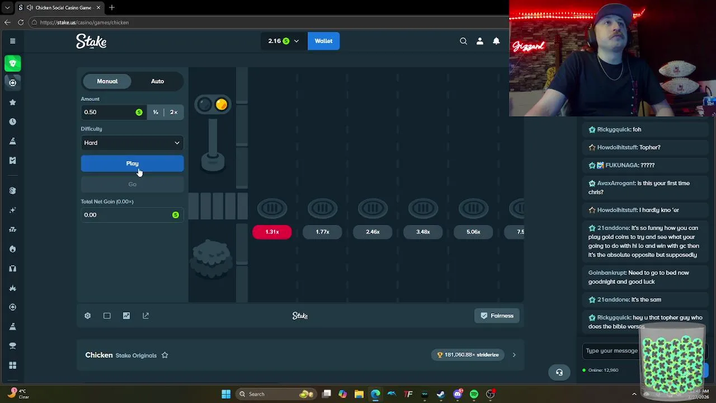Click the Amount input showing 0.50
Screen dimensions: 716x403
coord(114,112)
